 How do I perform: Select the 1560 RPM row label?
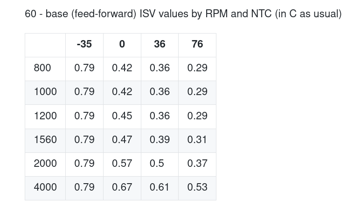click(x=45, y=139)
